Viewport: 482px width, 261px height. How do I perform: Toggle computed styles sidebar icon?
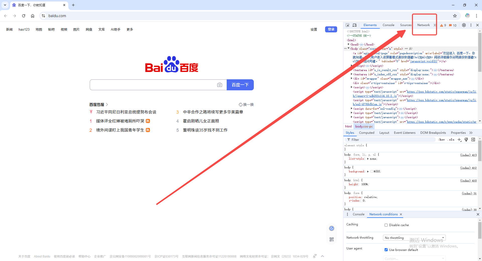(x=473, y=140)
